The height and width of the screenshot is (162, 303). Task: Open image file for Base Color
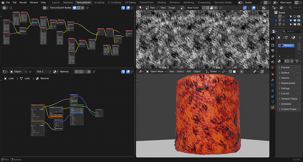(x=212, y=8)
